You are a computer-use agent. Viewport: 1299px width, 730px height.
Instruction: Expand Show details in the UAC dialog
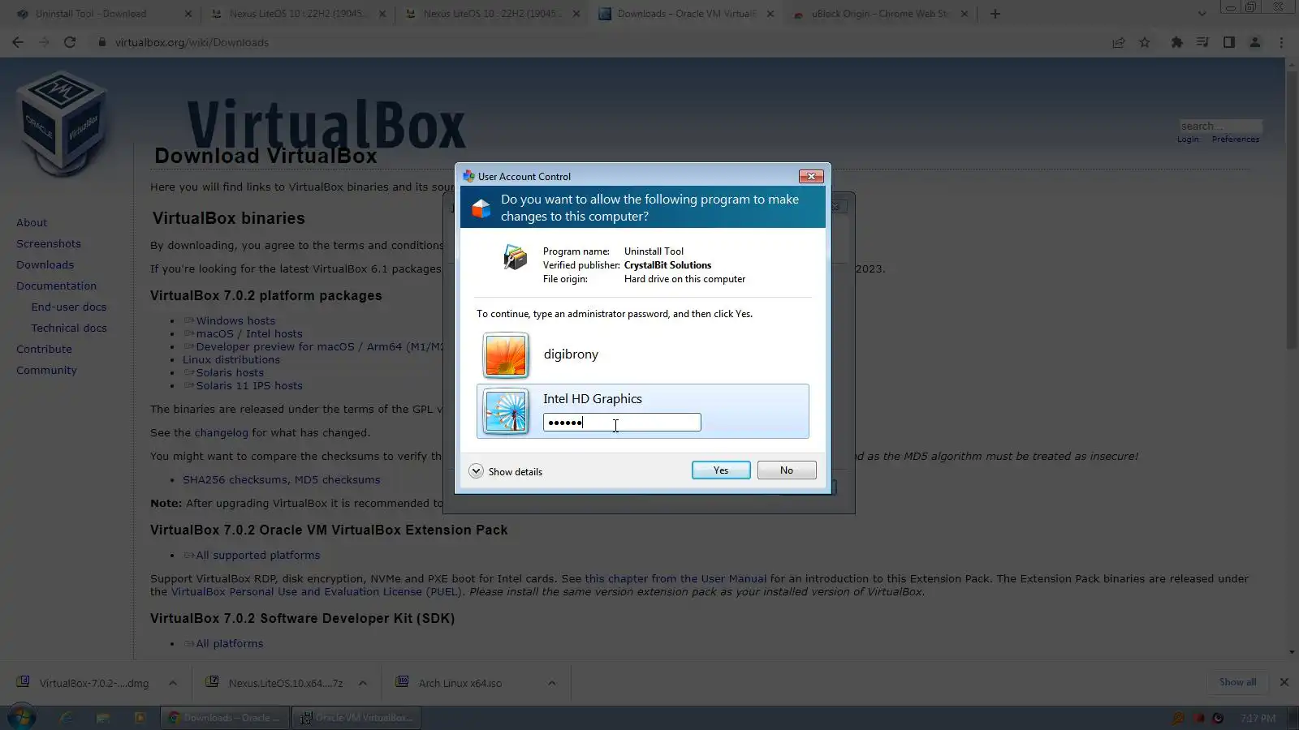[506, 471]
